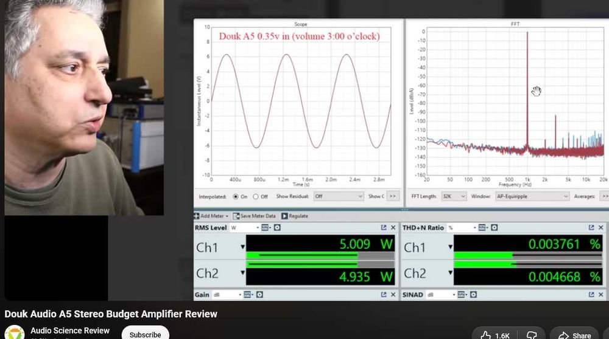Click the target icon in THD+N Ratio header
This screenshot has height=339, width=609.
tap(495, 228)
